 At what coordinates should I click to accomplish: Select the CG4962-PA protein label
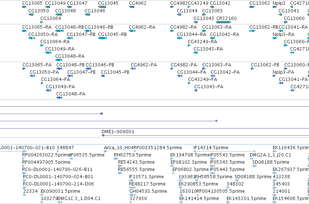coord(144,65)
